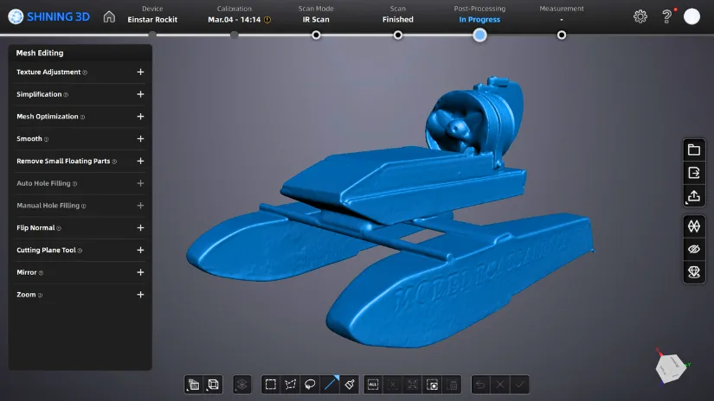Click the Post-Processing progress marker
This screenshot has width=714, height=401.
pos(479,35)
